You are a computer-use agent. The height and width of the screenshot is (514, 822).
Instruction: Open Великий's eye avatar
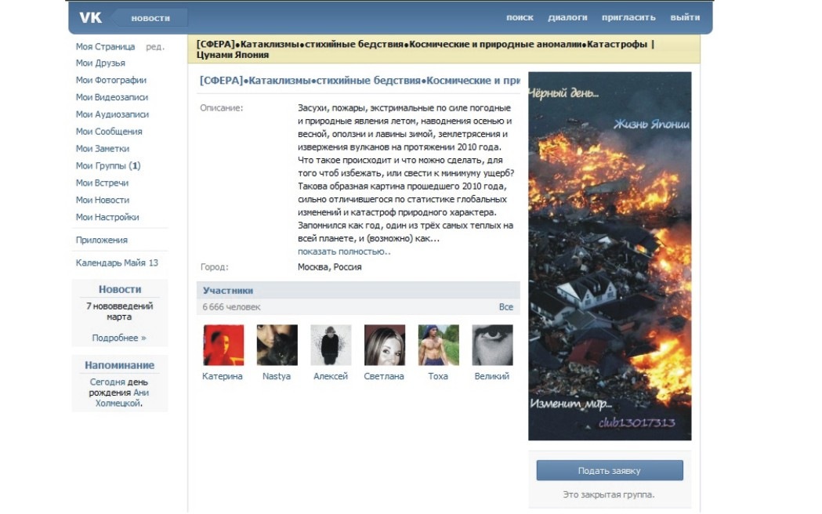click(x=492, y=346)
